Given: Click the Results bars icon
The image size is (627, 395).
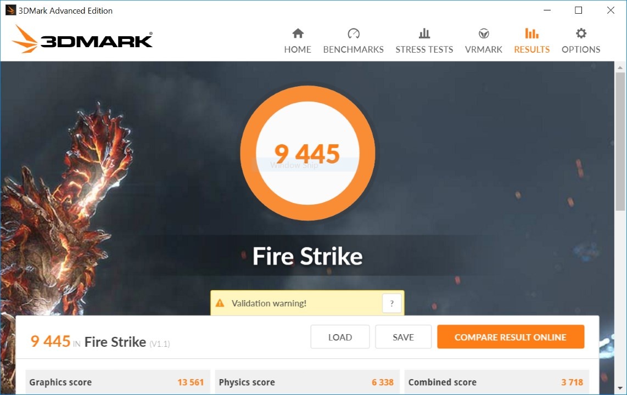Looking at the screenshot, I should (x=532, y=33).
